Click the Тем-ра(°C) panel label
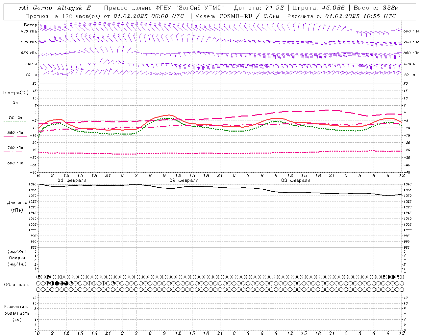 [15, 93]
